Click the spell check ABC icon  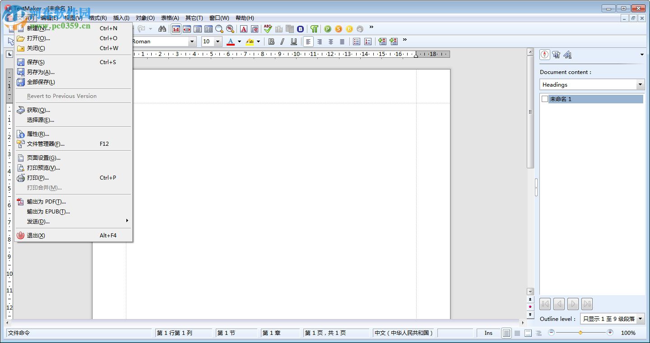coord(268,29)
